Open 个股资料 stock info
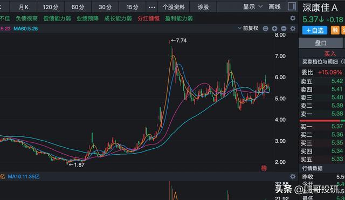 tap(174, 7)
